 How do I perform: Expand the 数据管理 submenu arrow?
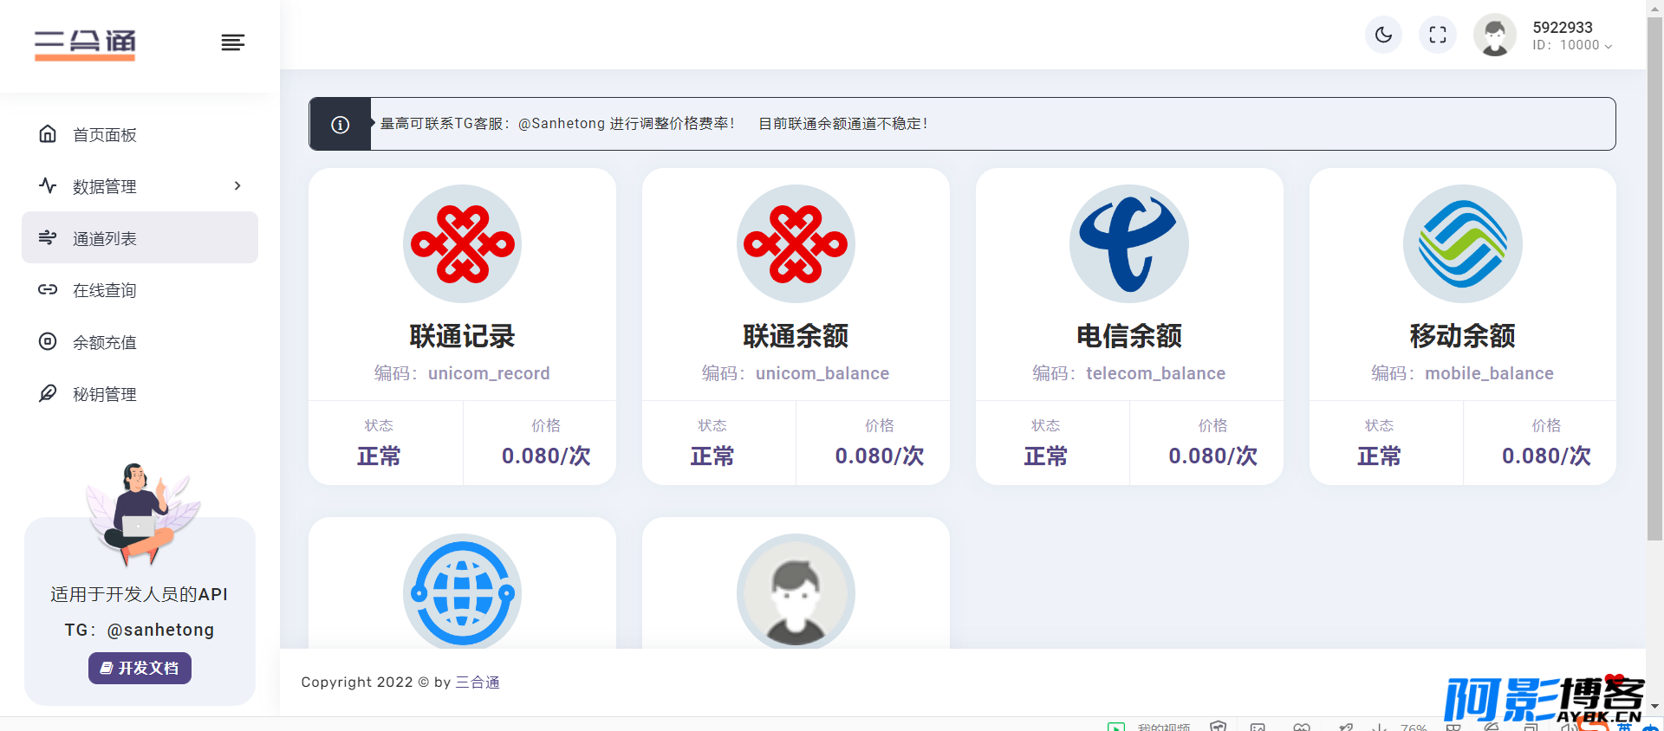237,186
